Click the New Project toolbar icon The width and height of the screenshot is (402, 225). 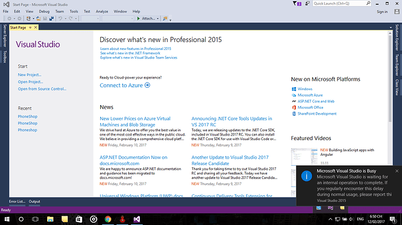coord(29,19)
